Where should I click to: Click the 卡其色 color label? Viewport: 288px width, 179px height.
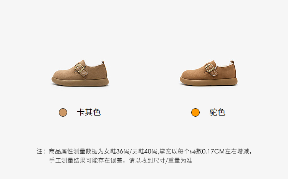coord(89,112)
